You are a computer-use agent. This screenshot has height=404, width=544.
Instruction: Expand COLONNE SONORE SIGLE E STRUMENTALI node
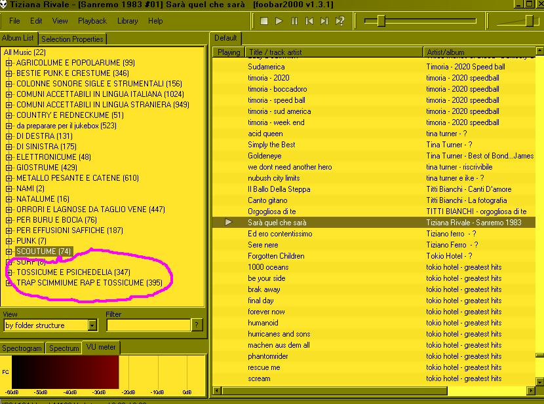click(9, 84)
